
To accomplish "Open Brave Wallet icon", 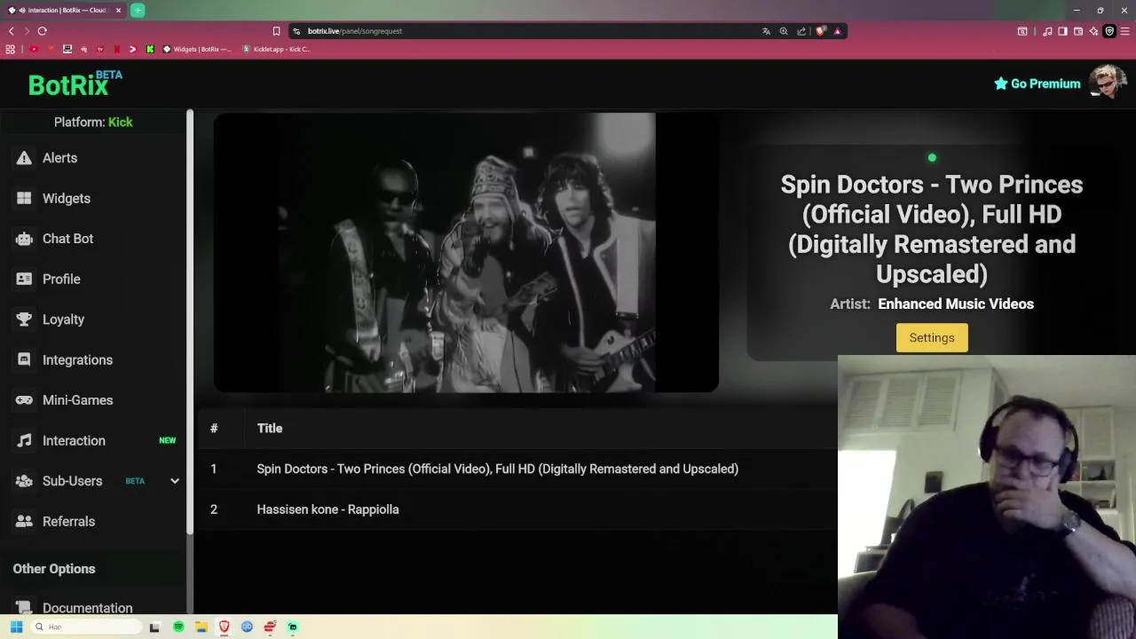I will [1078, 31].
